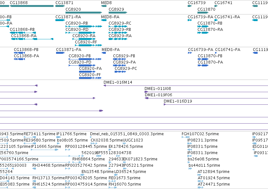
Task: Click the CG13871-RA transcript
Action: [60, 20]
